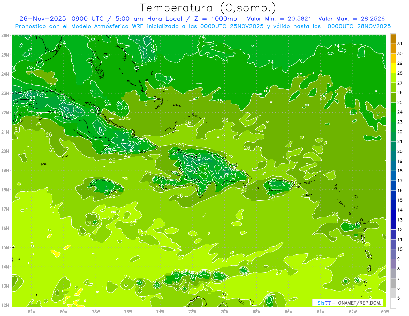Click the '19N' latitude axis label

(5, 170)
